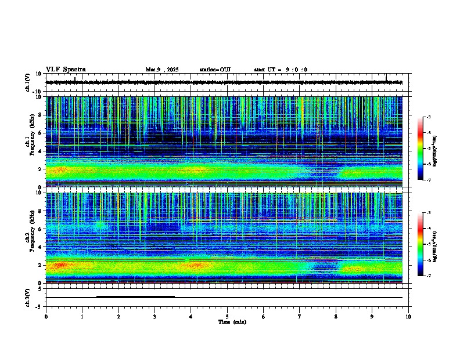The height and width of the screenshot is (355, 460).
Task: Click the ch.2 "Frequency (kHz)" axis label
Action: pyautogui.click(x=33, y=231)
